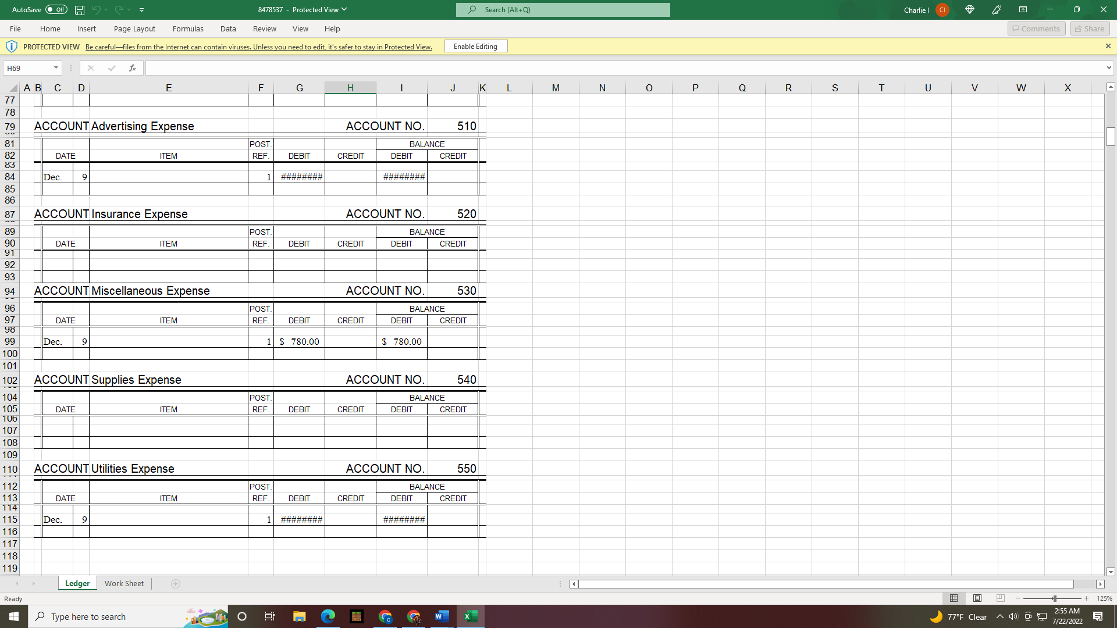The image size is (1117, 628).
Task: Select Page Layout view in the status bar
Action: tap(977, 598)
